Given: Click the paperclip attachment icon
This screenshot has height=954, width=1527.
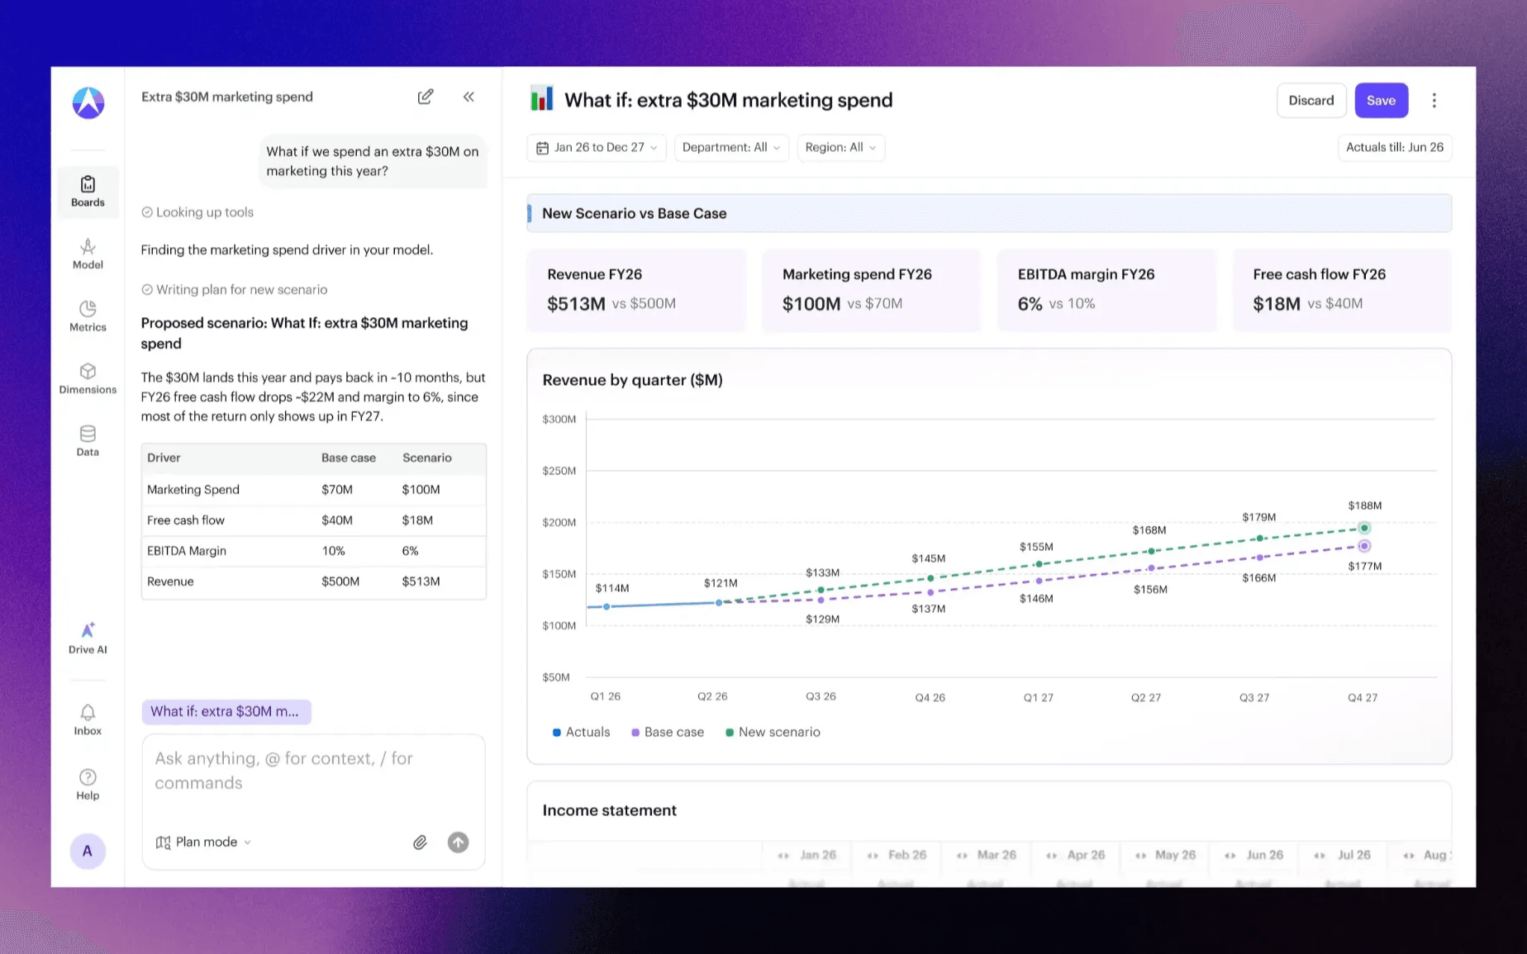Looking at the screenshot, I should 420,842.
